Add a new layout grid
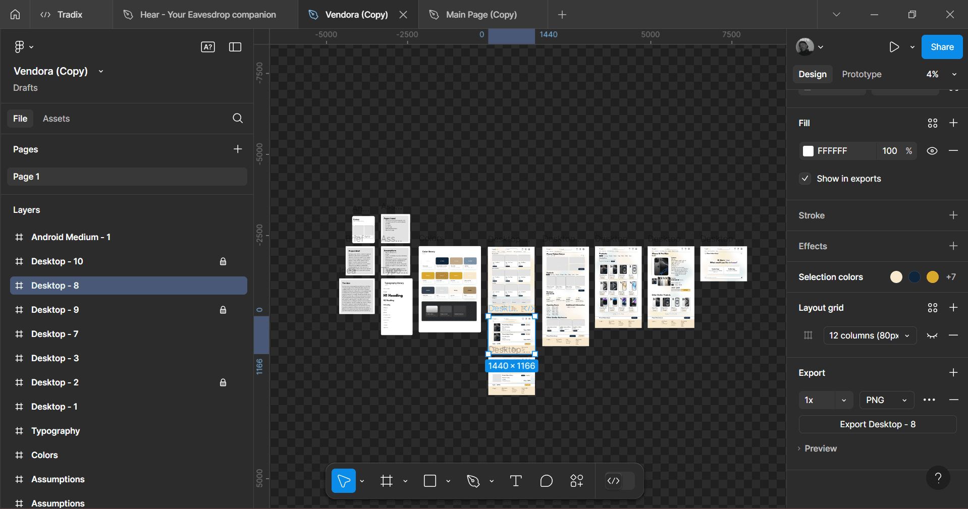Image resolution: width=968 pixels, height=509 pixels. (x=953, y=308)
